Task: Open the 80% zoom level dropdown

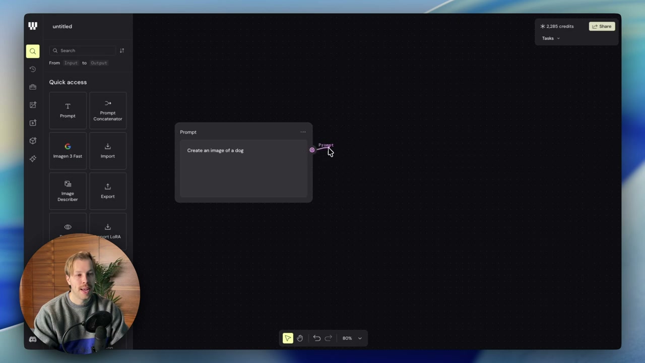Action: click(352, 338)
